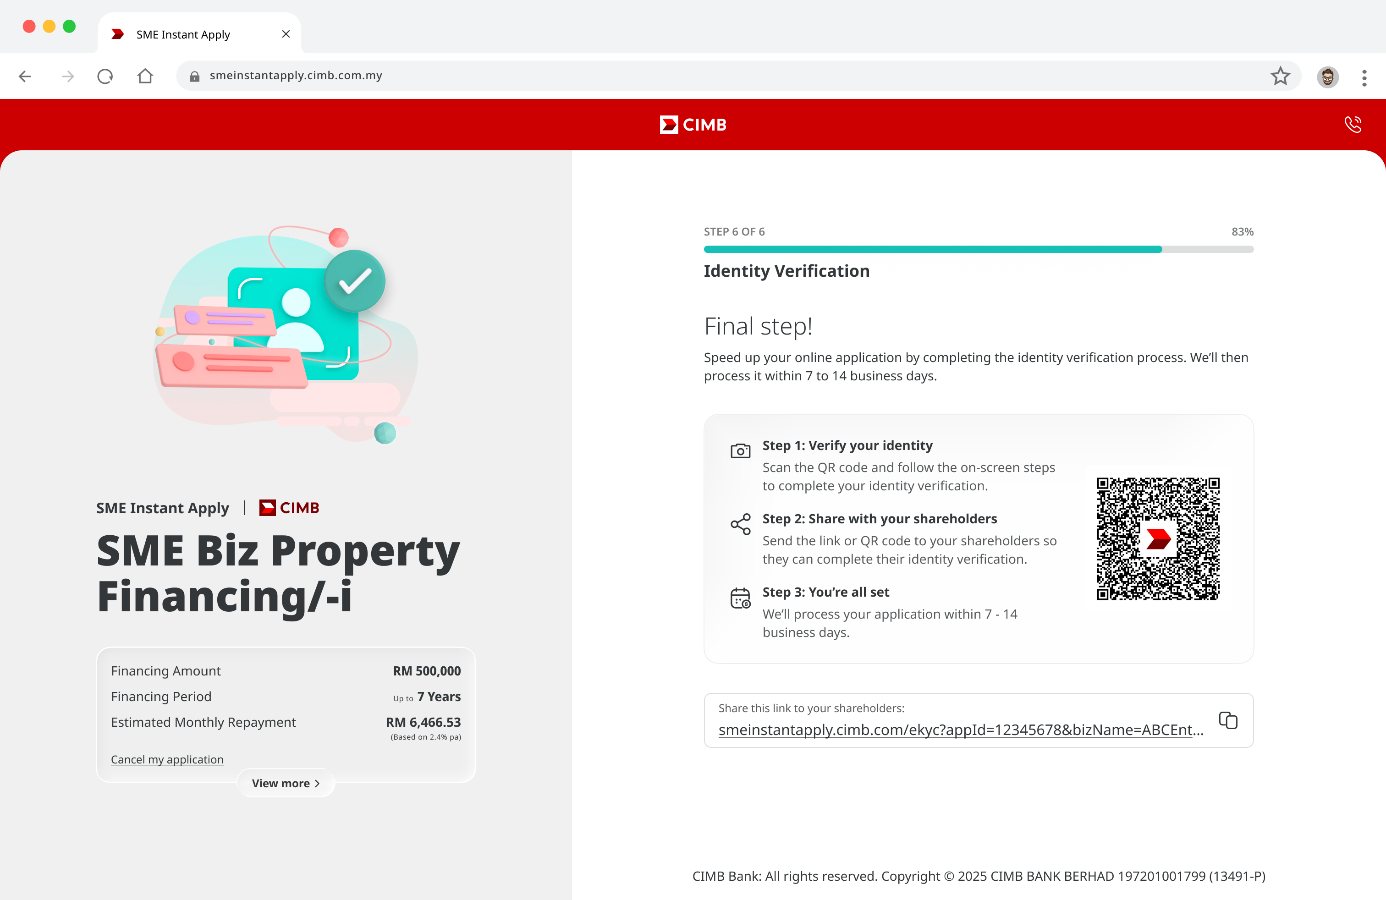Go back to the previous page
The height and width of the screenshot is (900, 1386).
[x=25, y=76]
